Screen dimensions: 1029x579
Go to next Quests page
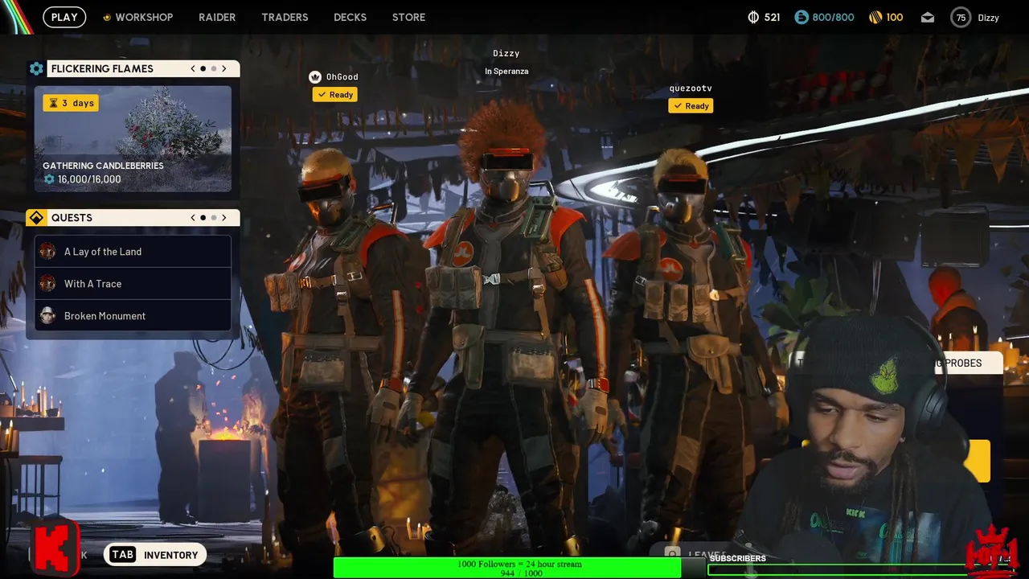(x=224, y=218)
